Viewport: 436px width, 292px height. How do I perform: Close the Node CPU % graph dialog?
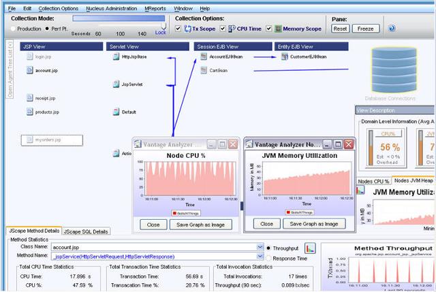click(x=153, y=225)
